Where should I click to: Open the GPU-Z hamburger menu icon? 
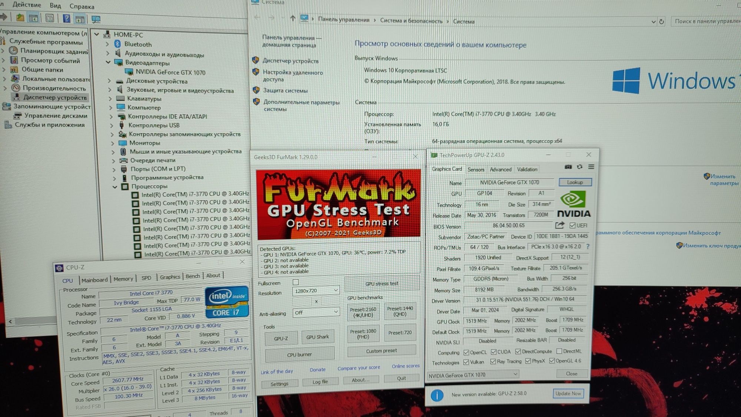[x=591, y=167]
